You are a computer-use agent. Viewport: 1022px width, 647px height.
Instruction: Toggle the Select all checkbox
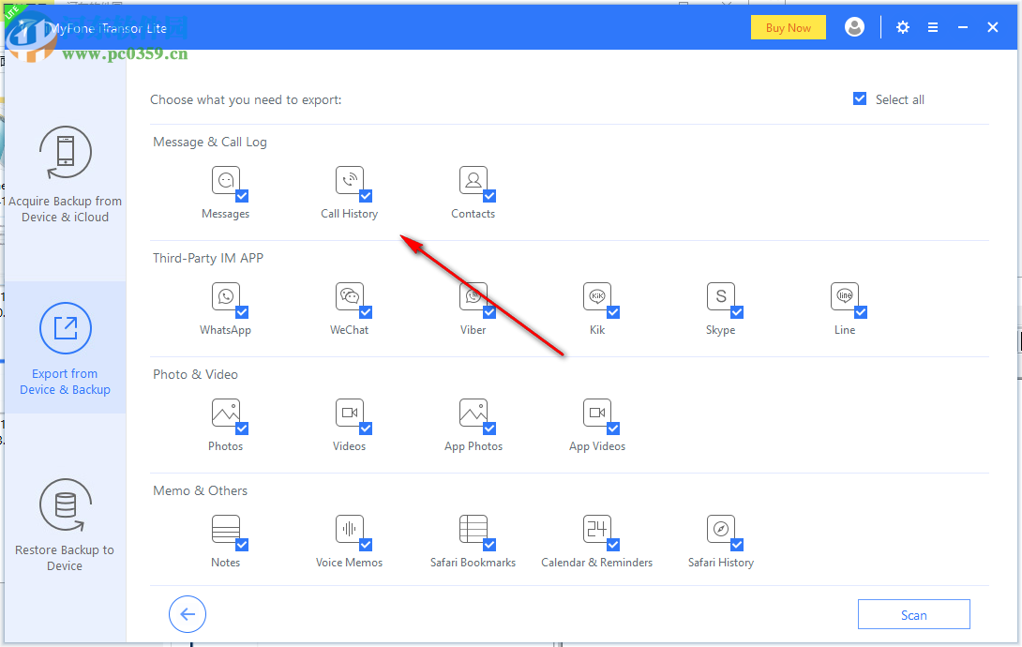859,98
